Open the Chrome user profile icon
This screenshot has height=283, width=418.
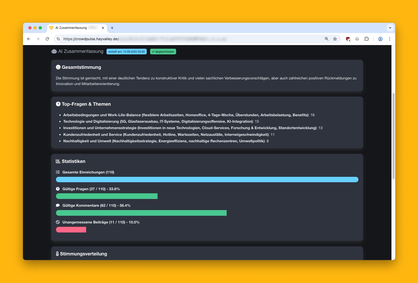pos(380,39)
